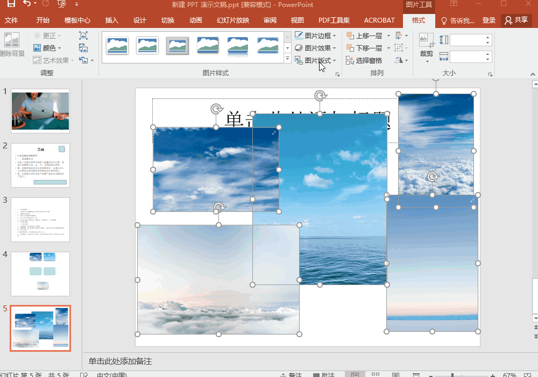538x377 pixels.
Task: Switch to the 动画 (Animations) tab
Action: pos(196,20)
